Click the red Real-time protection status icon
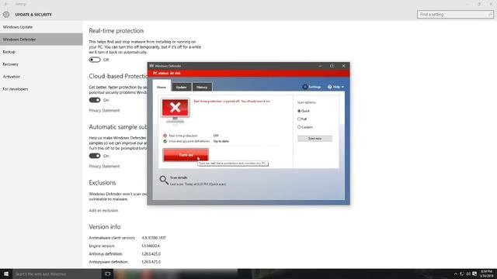Image resolution: width=497 pixels, height=279 pixels. 165,136
